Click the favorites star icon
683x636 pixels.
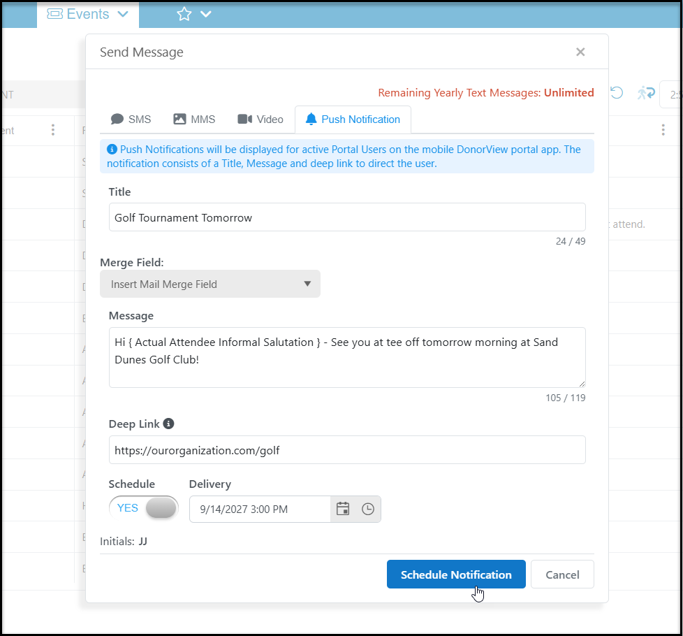point(184,14)
